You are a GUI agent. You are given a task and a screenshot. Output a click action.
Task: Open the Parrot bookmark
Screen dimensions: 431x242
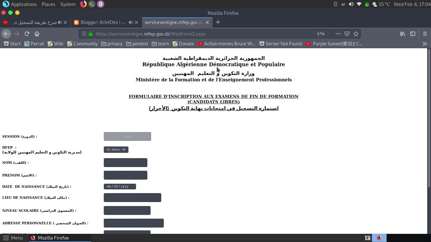tap(34, 44)
